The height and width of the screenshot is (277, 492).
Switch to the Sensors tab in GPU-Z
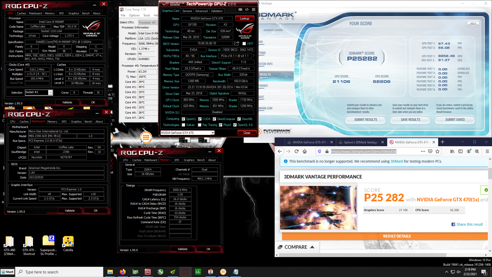[x=187, y=11]
